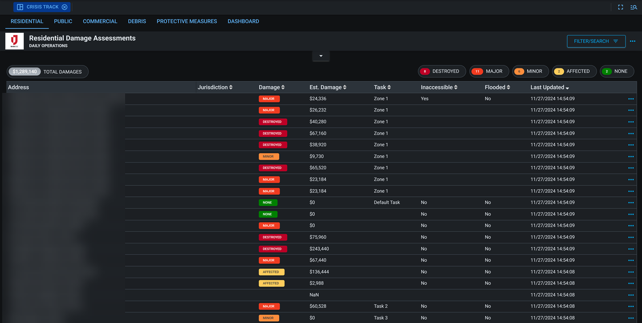This screenshot has width=642, height=323.
Task: Collapse the panel using the center arrow
Action: tap(321, 56)
